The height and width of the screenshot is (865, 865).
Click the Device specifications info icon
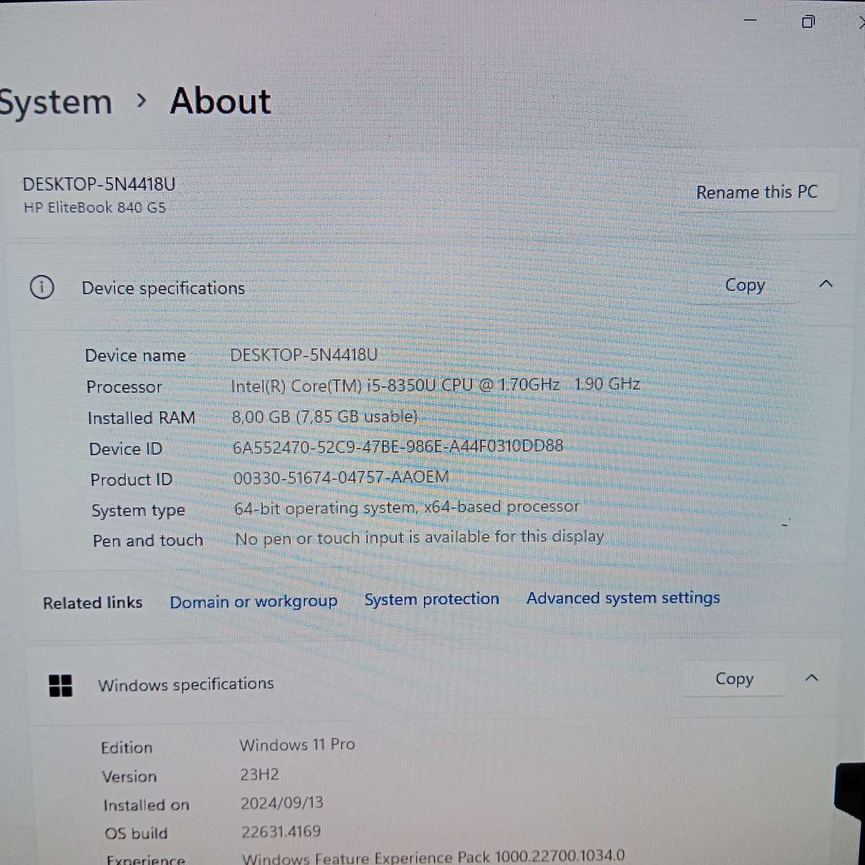click(43, 287)
